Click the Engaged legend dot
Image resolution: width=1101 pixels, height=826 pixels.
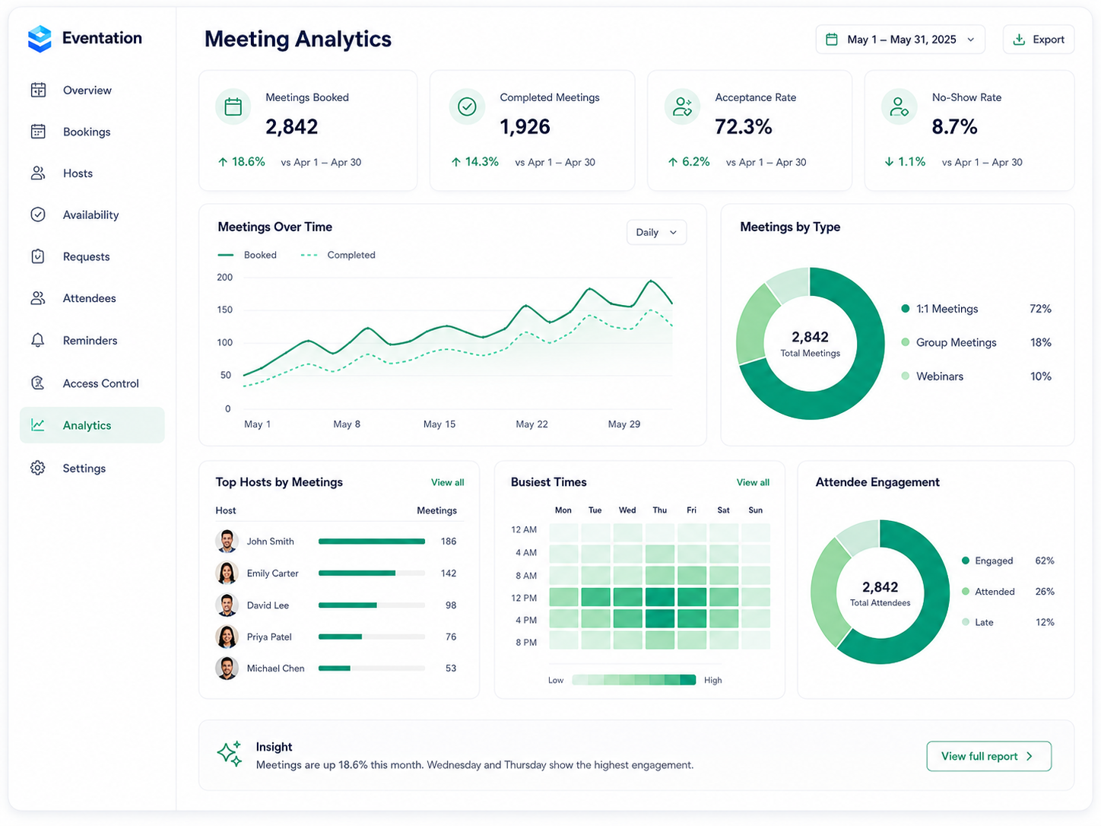(966, 561)
